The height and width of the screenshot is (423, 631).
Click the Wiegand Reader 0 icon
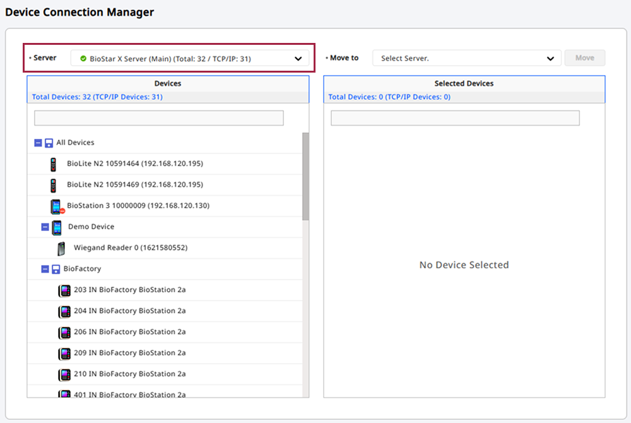point(61,248)
